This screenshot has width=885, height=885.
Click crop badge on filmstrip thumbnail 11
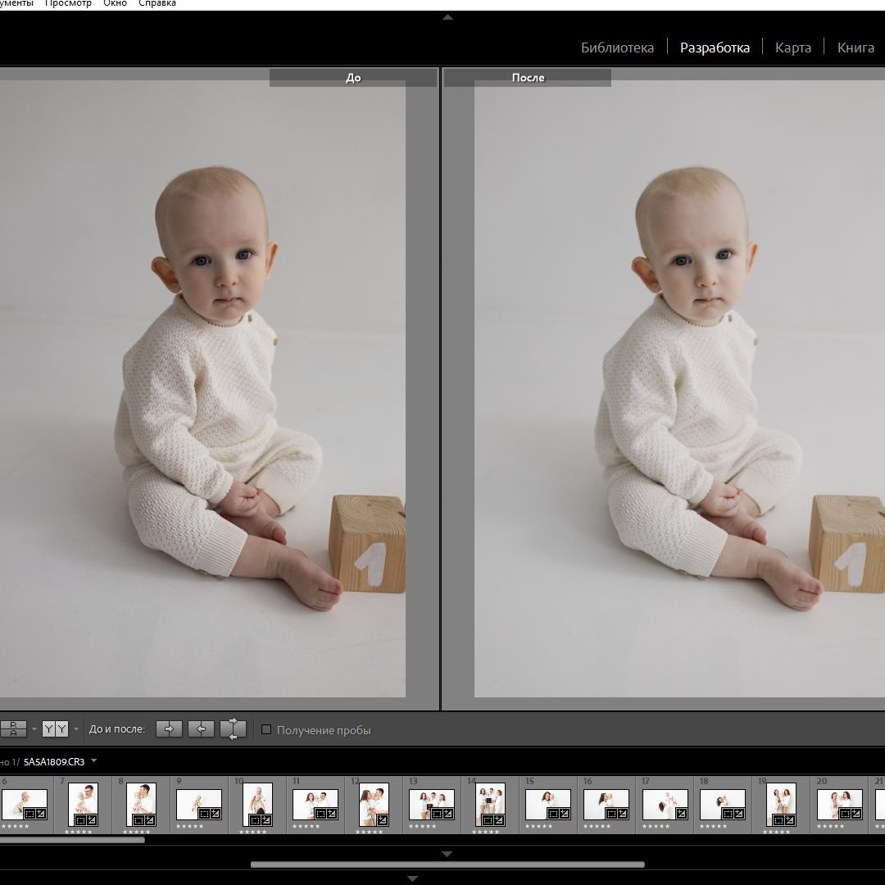pos(321,814)
